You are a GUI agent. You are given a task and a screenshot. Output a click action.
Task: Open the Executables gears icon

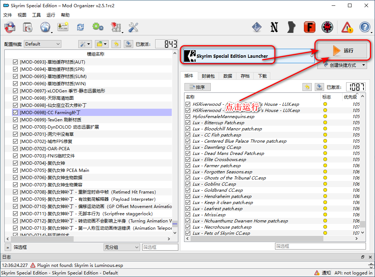pyautogui.click(x=98, y=27)
